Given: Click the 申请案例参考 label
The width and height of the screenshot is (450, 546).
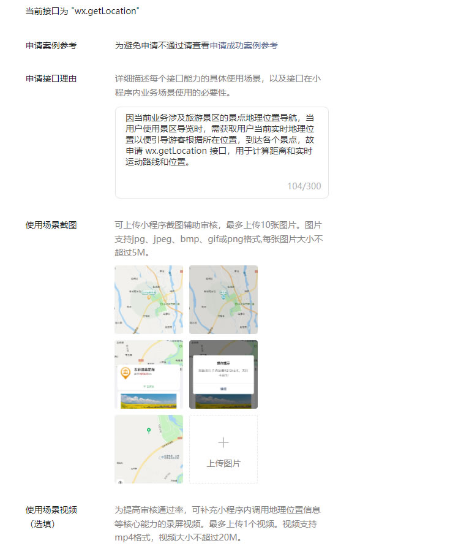Looking at the screenshot, I should coord(51,45).
